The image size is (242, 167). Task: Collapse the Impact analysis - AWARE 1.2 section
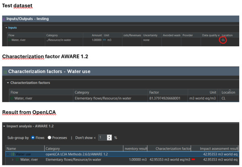coord(4,126)
